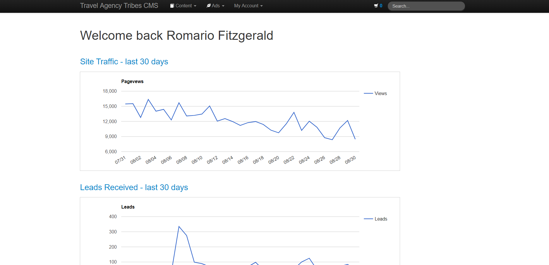The height and width of the screenshot is (265, 549).
Task: Focus the Search input field
Action: (x=426, y=6)
